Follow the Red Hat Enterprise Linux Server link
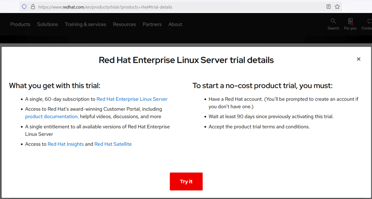 click(132, 99)
